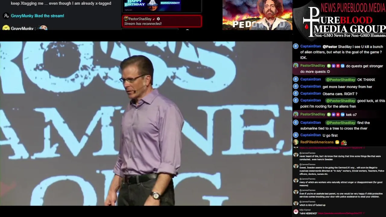Screen dimensions: 386x217
Task: Click the 'which is kind of' comment text
Action: click(x=312, y=205)
